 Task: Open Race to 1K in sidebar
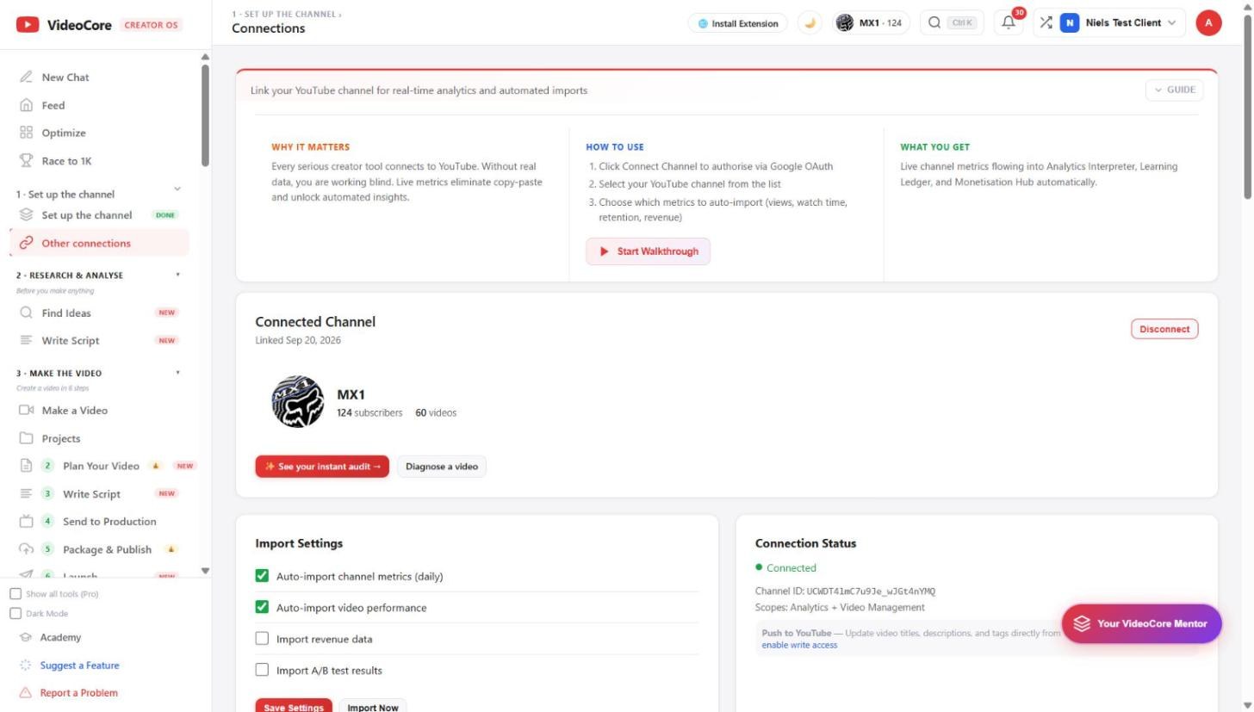66,161
